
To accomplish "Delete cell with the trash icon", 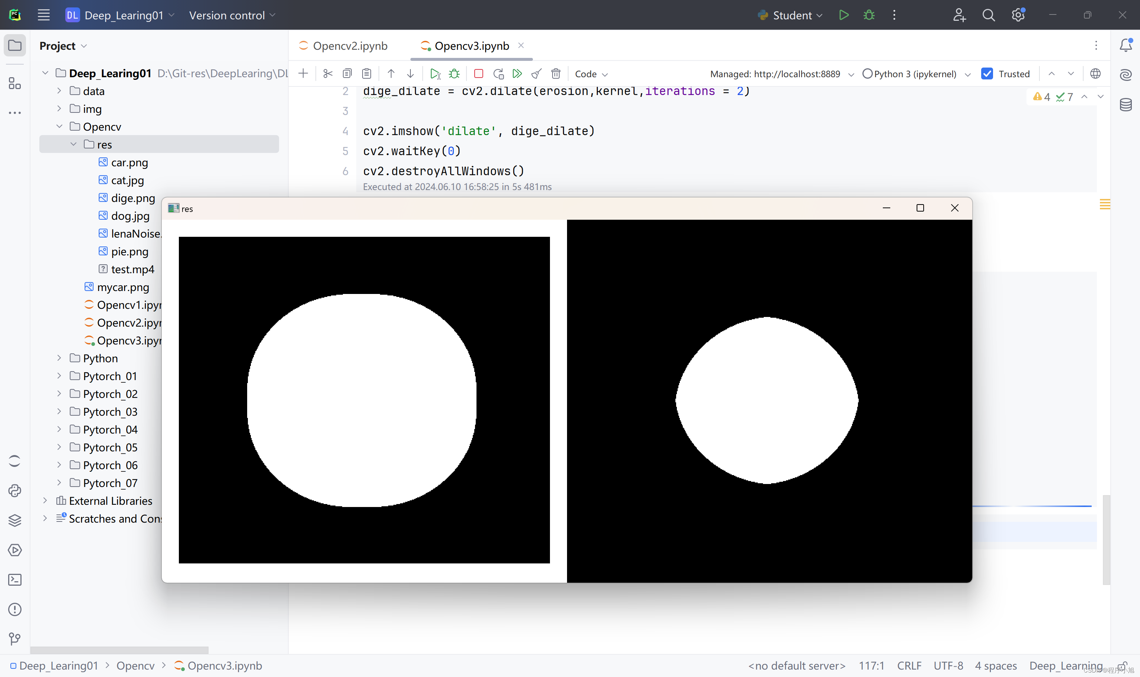I will click(556, 73).
